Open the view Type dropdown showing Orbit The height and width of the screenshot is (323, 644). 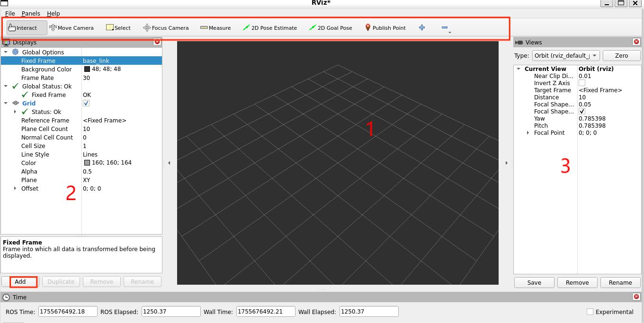tap(565, 55)
